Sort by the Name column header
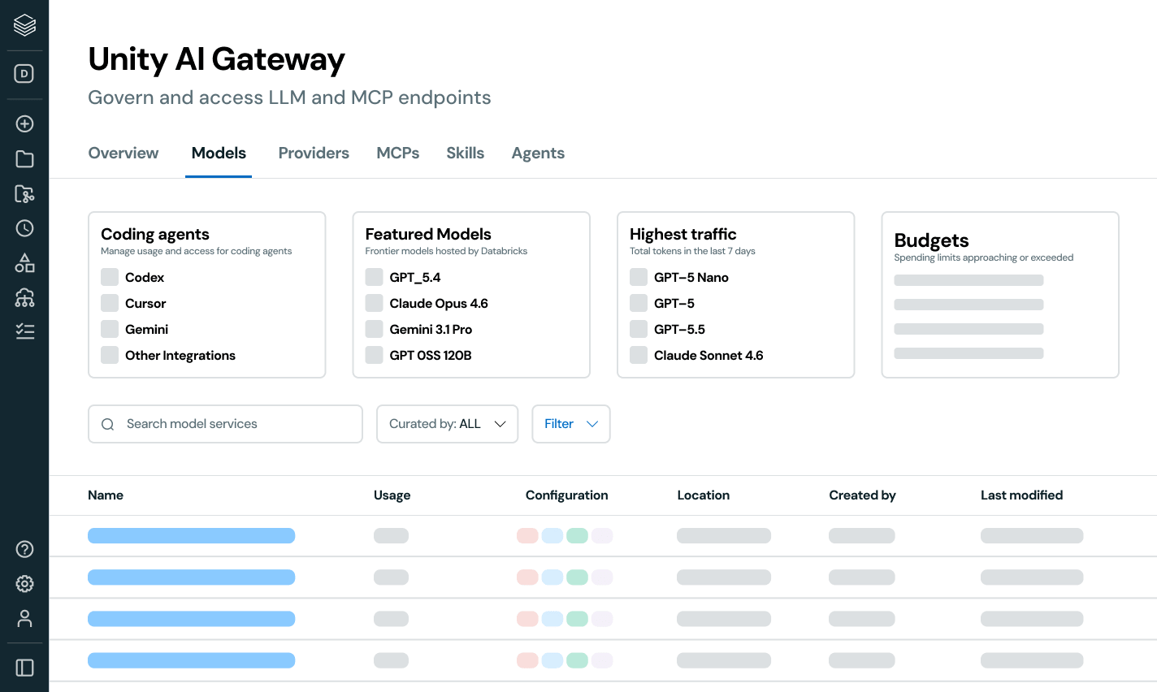Screen dimensions: 1157x692 [x=106, y=495]
